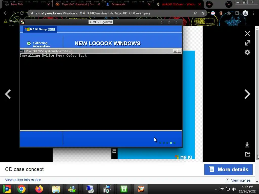The width and height of the screenshot is (259, 194).
Task: Open Action Center flag icon
Action: coord(222,189)
